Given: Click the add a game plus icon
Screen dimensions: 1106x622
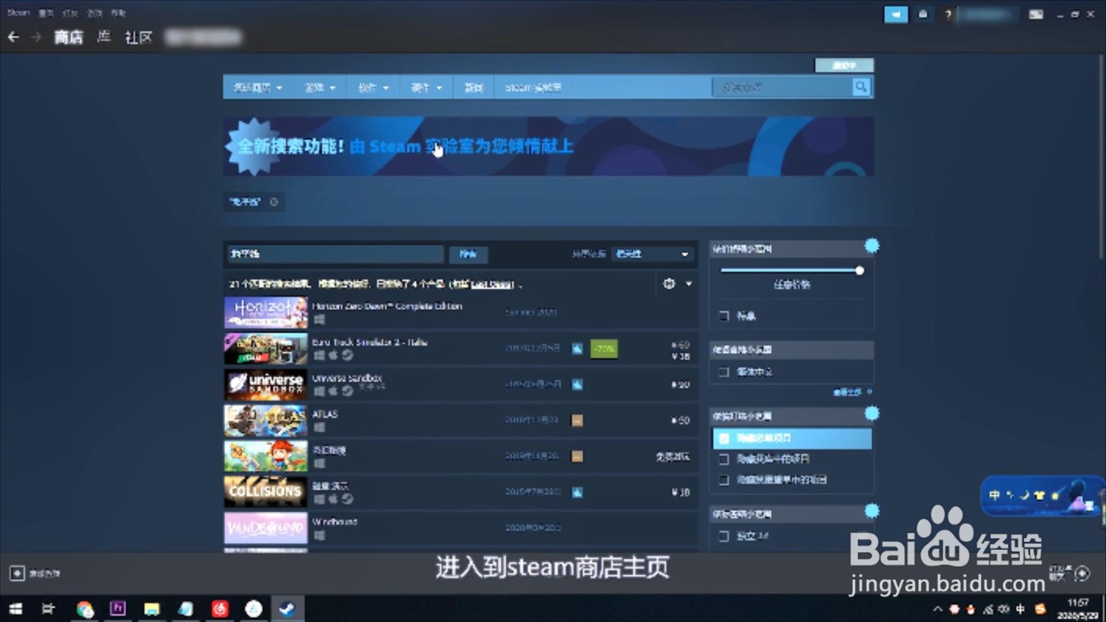Looking at the screenshot, I should click(x=17, y=573).
